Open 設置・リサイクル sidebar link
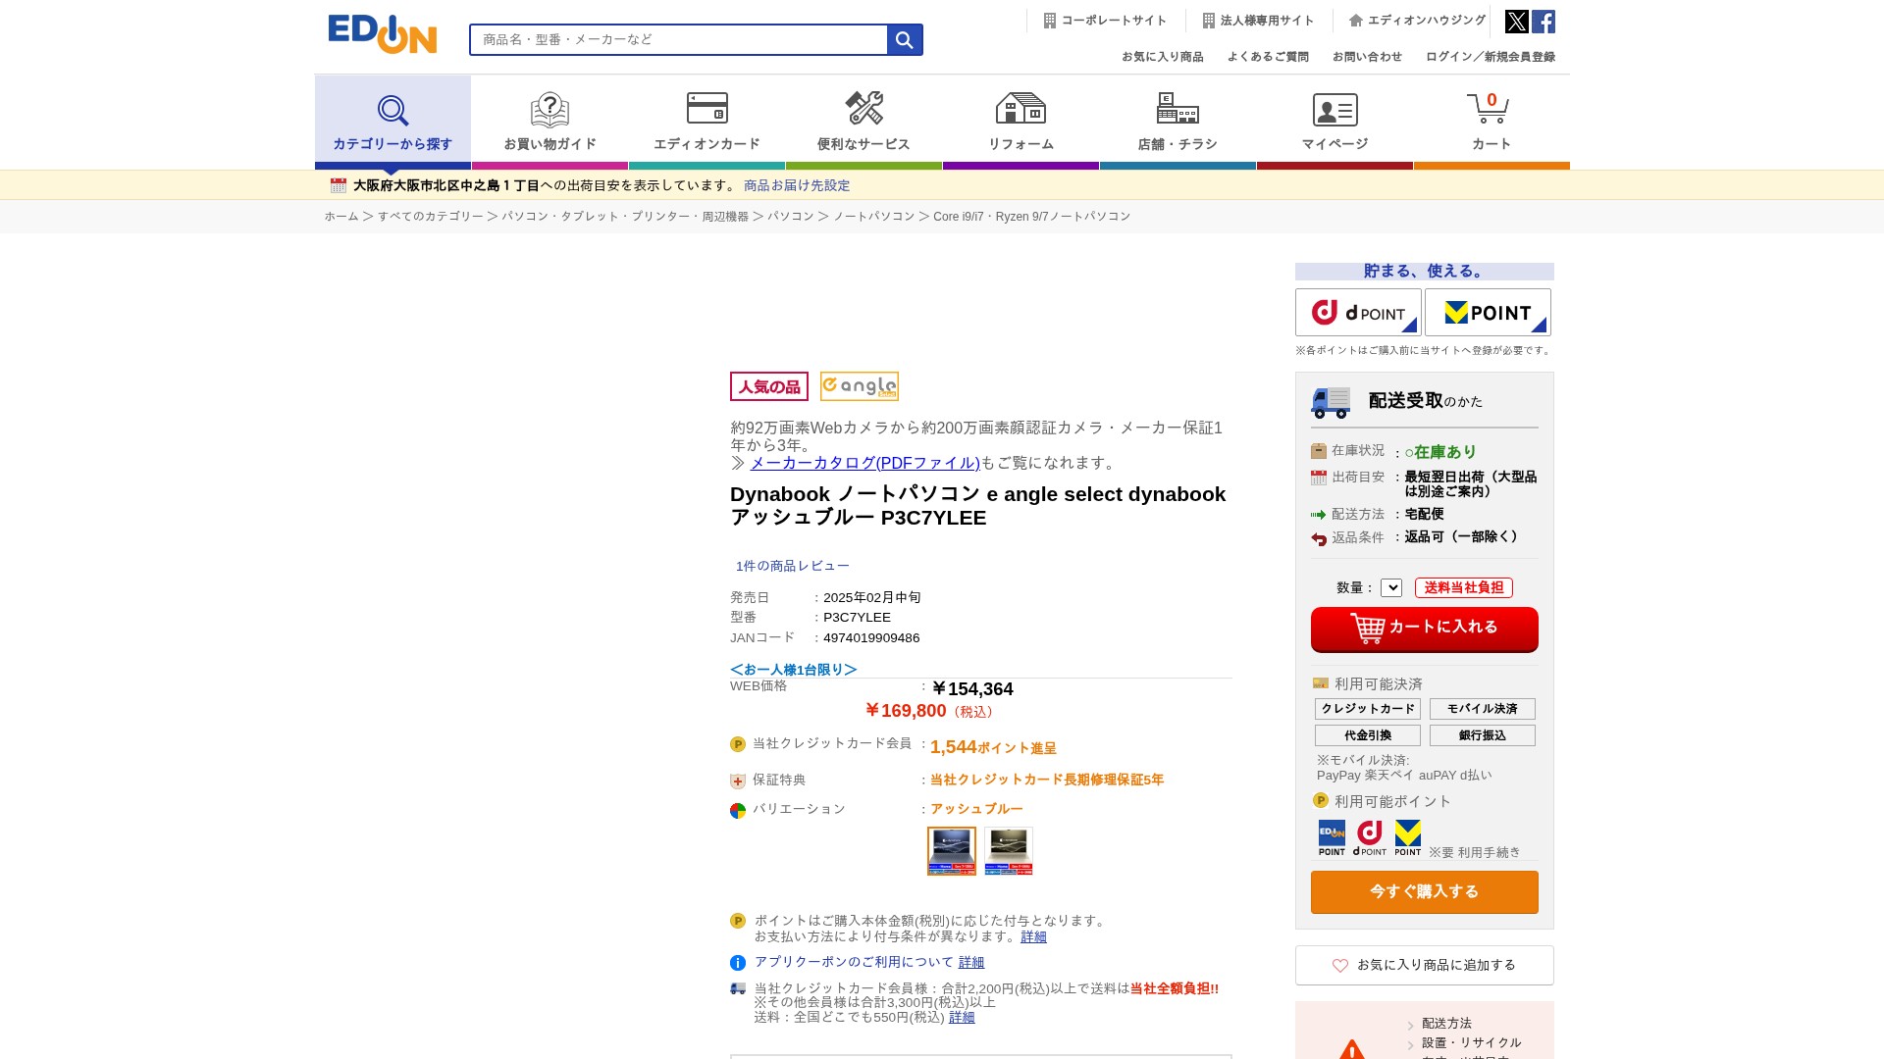1884x1059 pixels. click(x=1472, y=1043)
